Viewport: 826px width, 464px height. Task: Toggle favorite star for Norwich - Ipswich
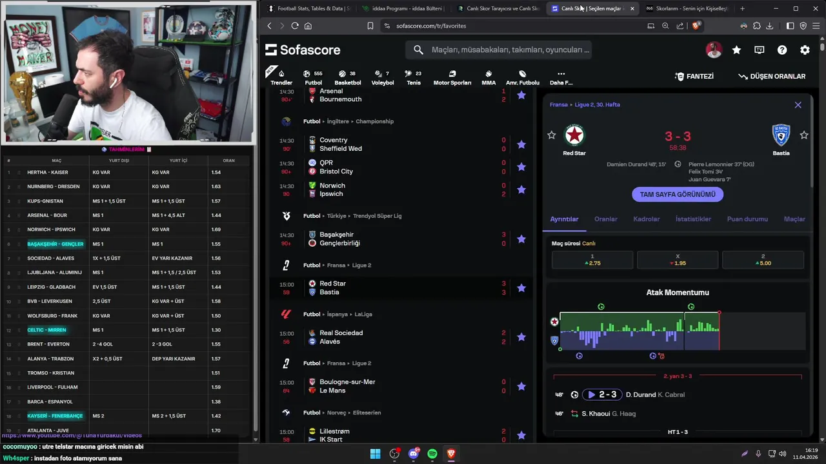point(521,189)
